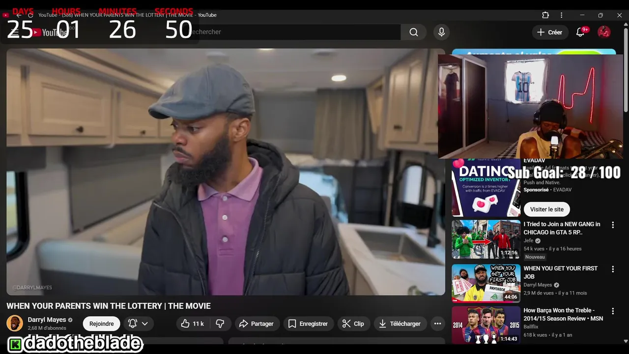This screenshot has width=629, height=354.
Task: Open the GTA 5 RP video thumbnail
Action: point(486,239)
